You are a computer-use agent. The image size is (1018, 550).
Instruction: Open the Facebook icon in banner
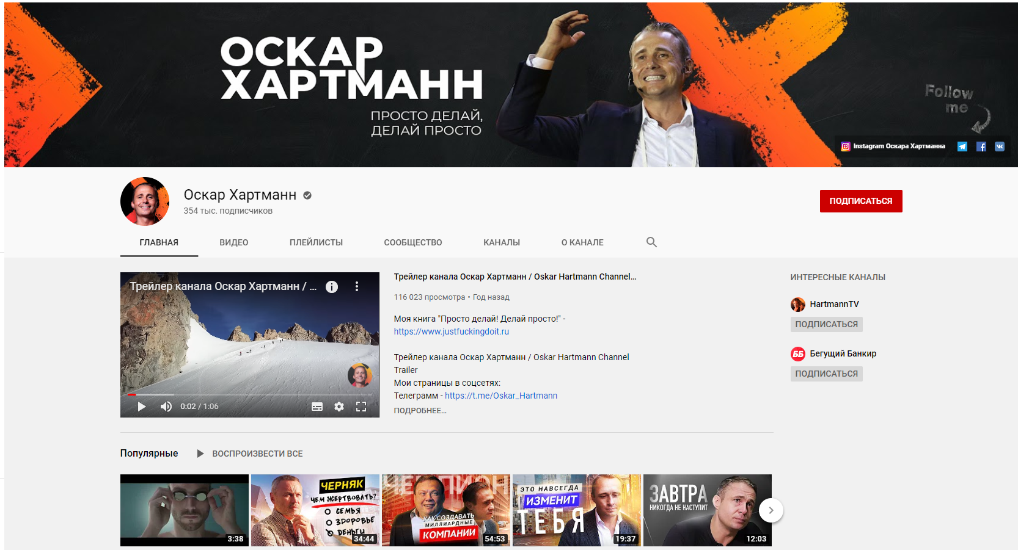coord(981,147)
